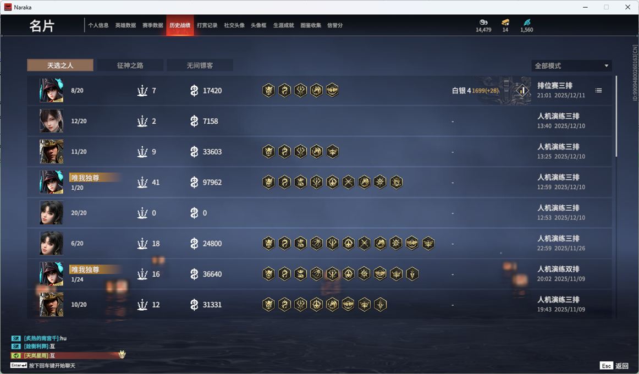Click the Esc 返回 button
The width and height of the screenshot is (639, 374).
[x=614, y=365]
